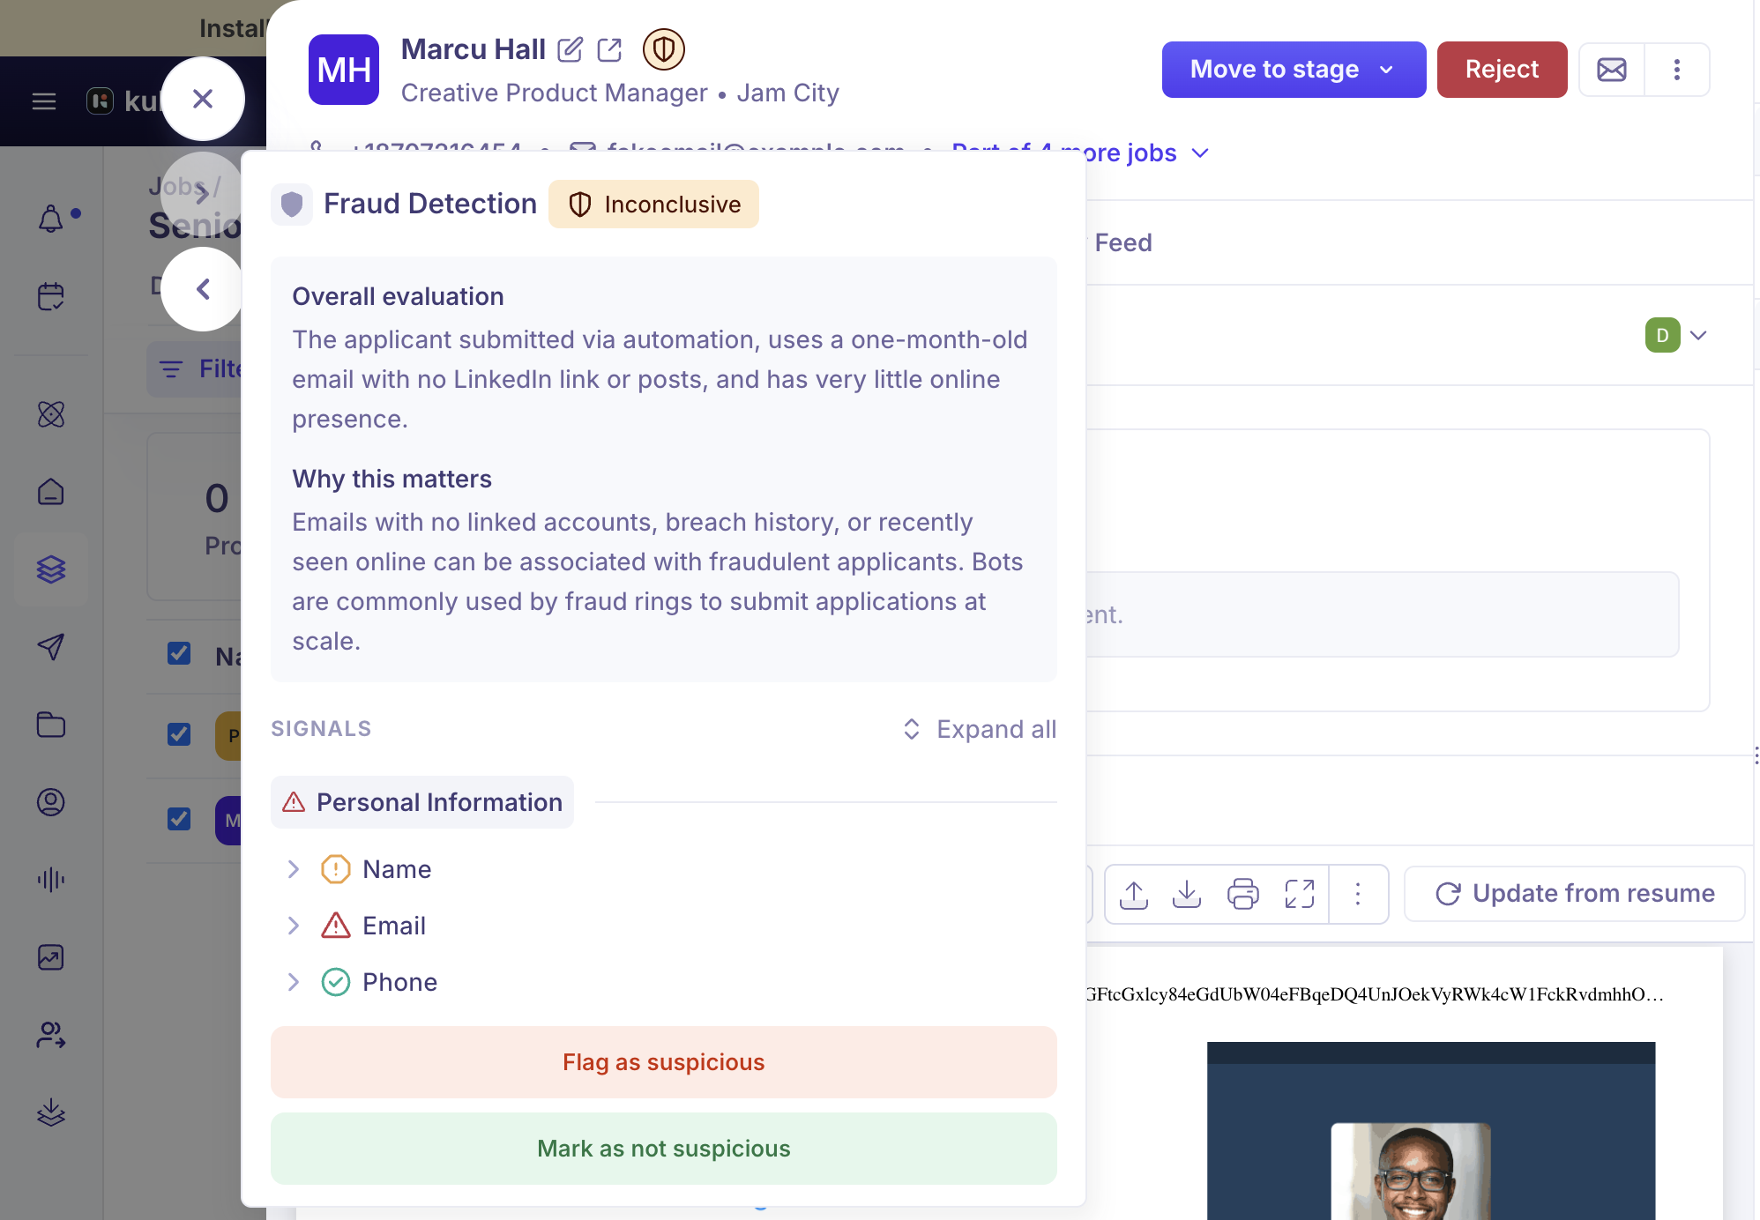Download the resume
The width and height of the screenshot is (1760, 1220).
pyautogui.click(x=1187, y=894)
